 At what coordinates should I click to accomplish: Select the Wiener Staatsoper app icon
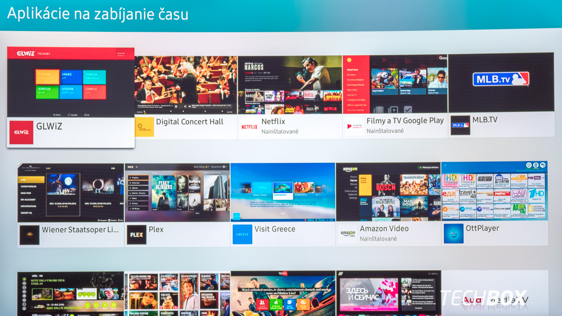pos(29,235)
